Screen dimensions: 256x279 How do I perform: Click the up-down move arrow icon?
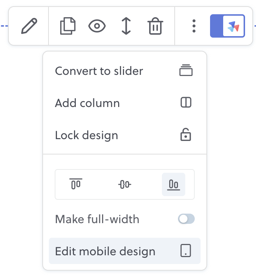(x=126, y=26)
